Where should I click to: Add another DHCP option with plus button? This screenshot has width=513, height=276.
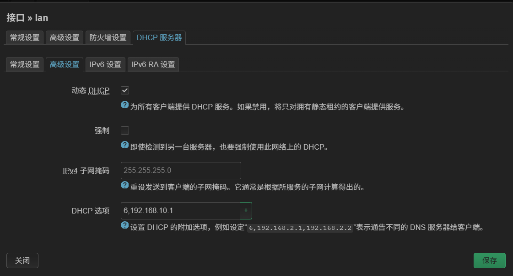click(x=246, y=211)
